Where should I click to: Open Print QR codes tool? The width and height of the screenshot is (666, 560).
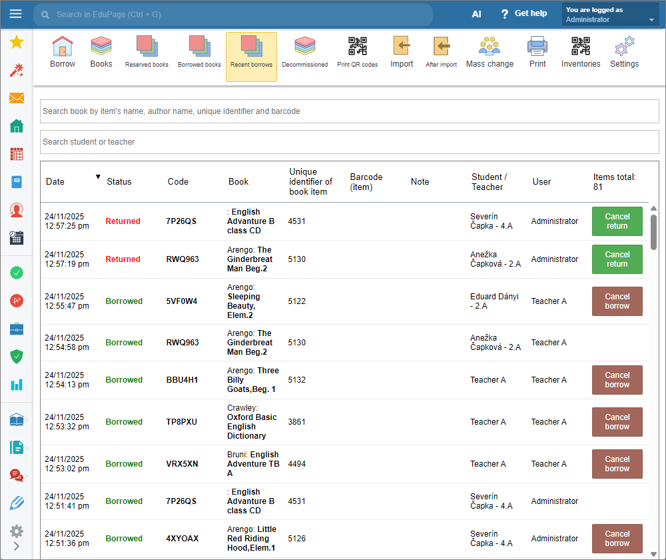tap(357, 53)
